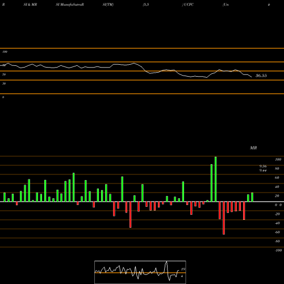Click the '(5,5' parameter text

[x=146, y=5]
